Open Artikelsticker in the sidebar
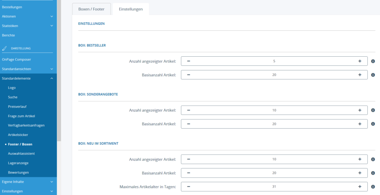The width and height of the screenshot is (380, 195). point(18,135)
